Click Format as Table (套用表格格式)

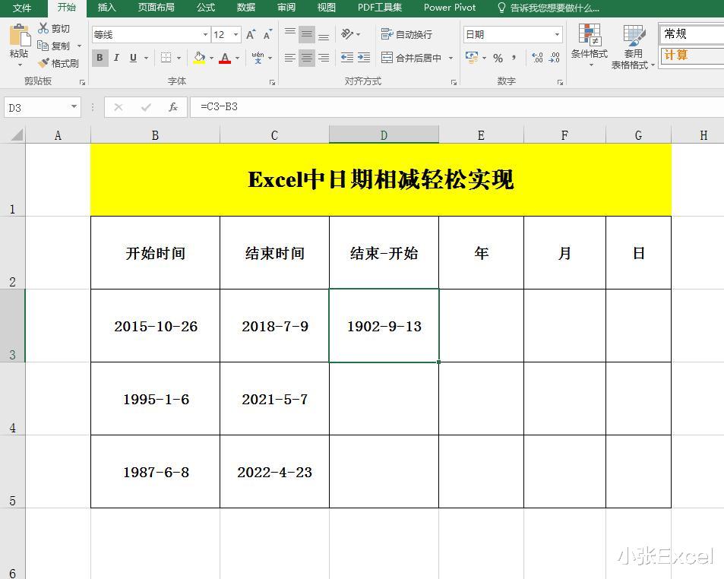[x=633, y=46]
